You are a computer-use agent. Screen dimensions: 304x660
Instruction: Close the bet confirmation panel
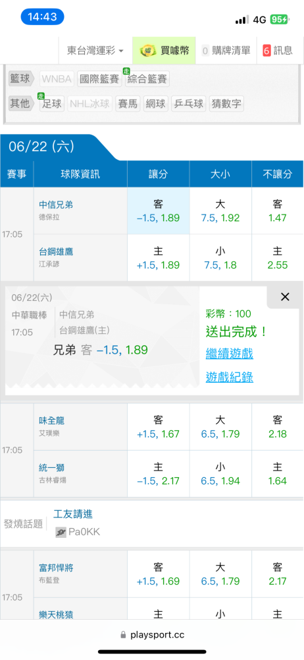(x=285, y=297)
